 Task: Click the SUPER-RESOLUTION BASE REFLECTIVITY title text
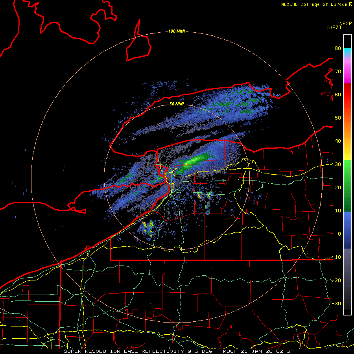tap(124, 351)
